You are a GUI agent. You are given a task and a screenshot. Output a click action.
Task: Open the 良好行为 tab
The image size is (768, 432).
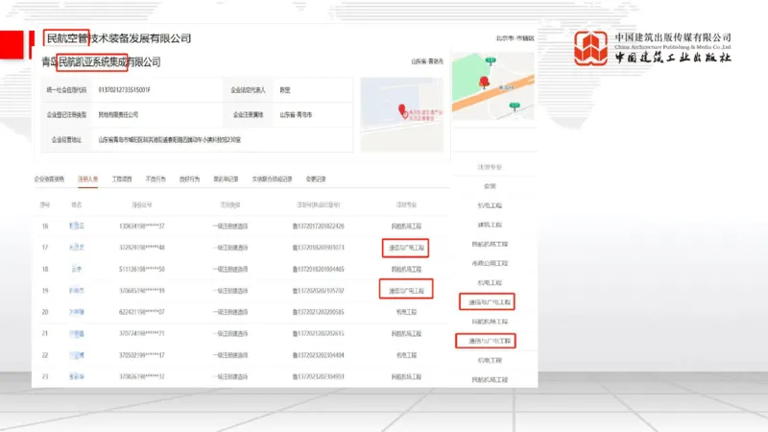tap(189, 180)
